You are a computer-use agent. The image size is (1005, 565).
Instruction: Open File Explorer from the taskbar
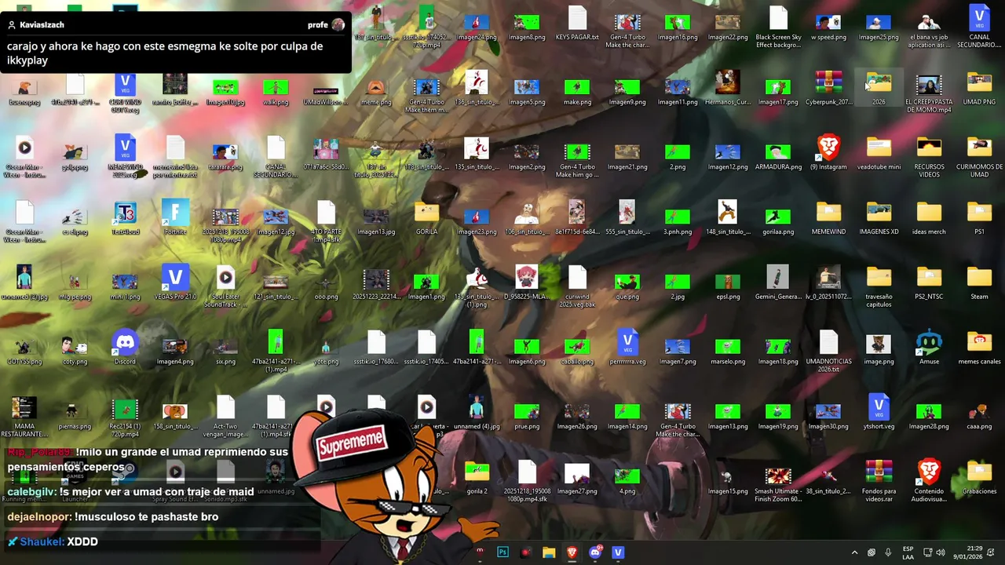[x=549, y=552]
